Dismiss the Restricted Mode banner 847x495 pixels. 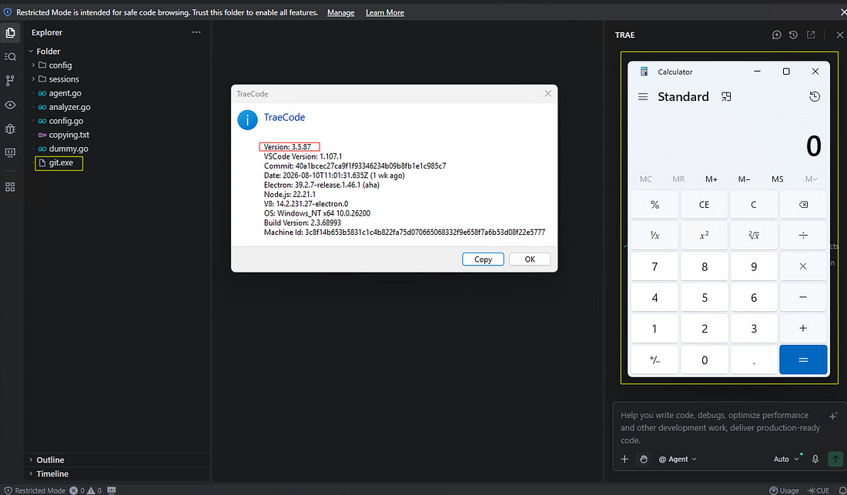[x=842, y=12]
